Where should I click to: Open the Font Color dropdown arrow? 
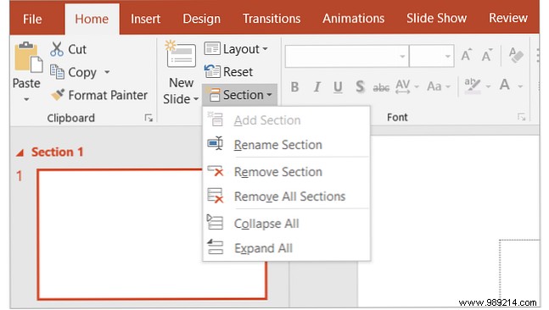click(x=520, y=86)
